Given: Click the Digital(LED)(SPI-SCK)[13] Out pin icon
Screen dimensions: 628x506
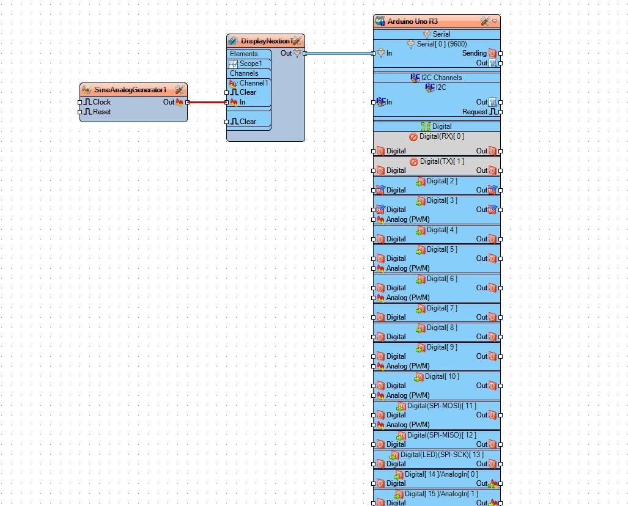Looking at the screenshot, I should [x=492, y=464].
